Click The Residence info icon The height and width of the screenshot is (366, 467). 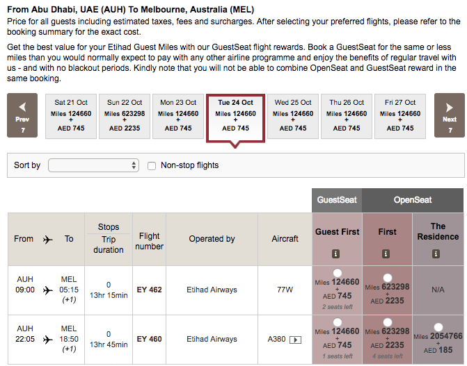pyautogui.click(x=438, y=253)
